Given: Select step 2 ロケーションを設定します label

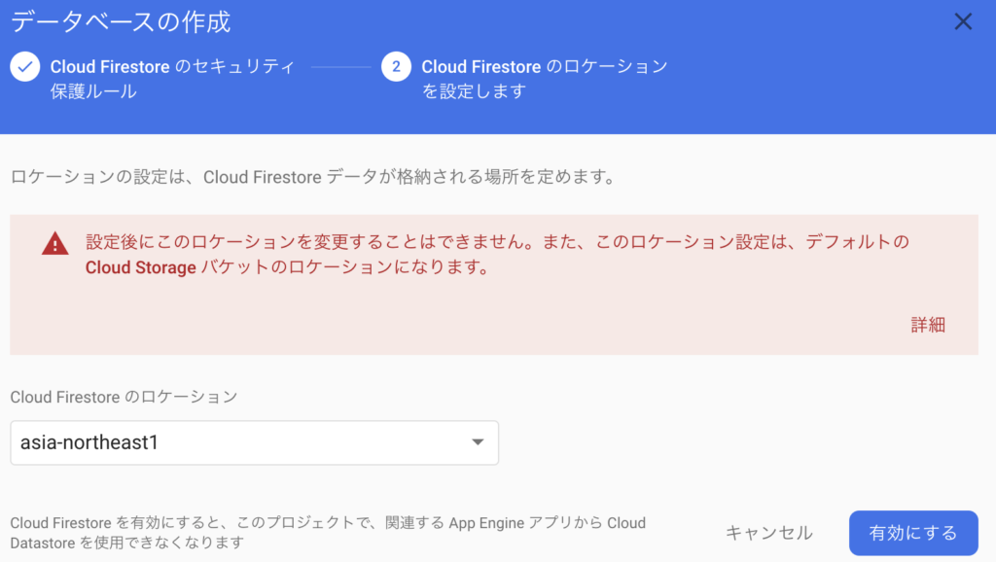Looking at the screenshot, I should click(x=545, y=79).
